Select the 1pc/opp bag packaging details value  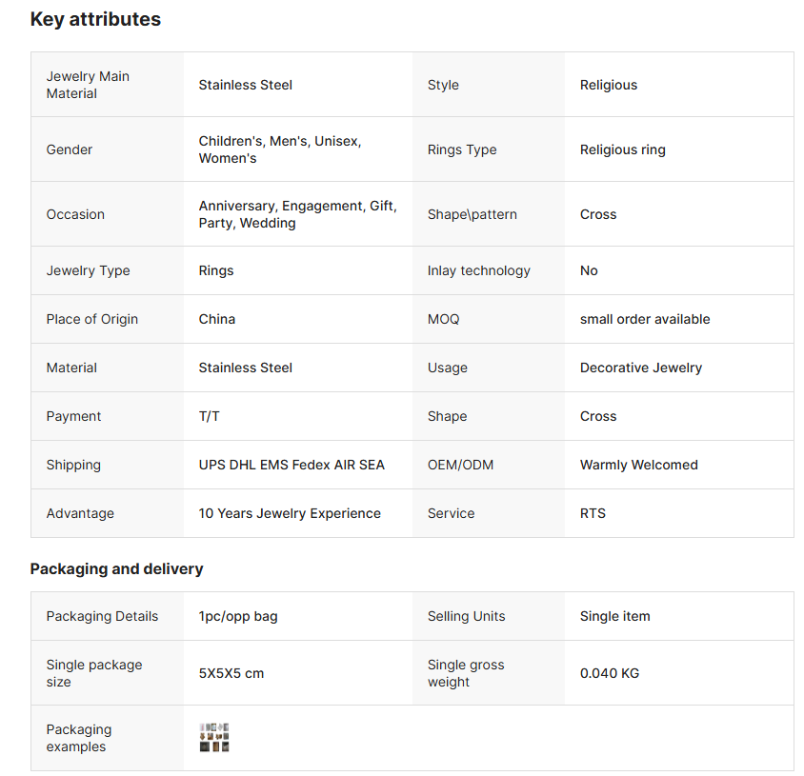(238, 616)
